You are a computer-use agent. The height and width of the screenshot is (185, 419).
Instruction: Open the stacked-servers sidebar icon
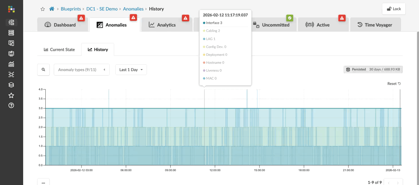[x=12, y=33]
